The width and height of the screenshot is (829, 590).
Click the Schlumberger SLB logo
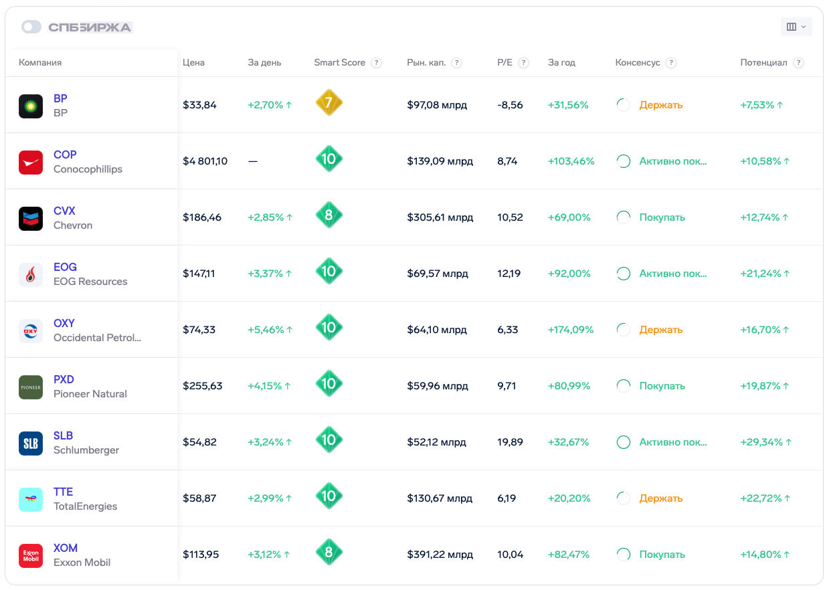point(31,443)
